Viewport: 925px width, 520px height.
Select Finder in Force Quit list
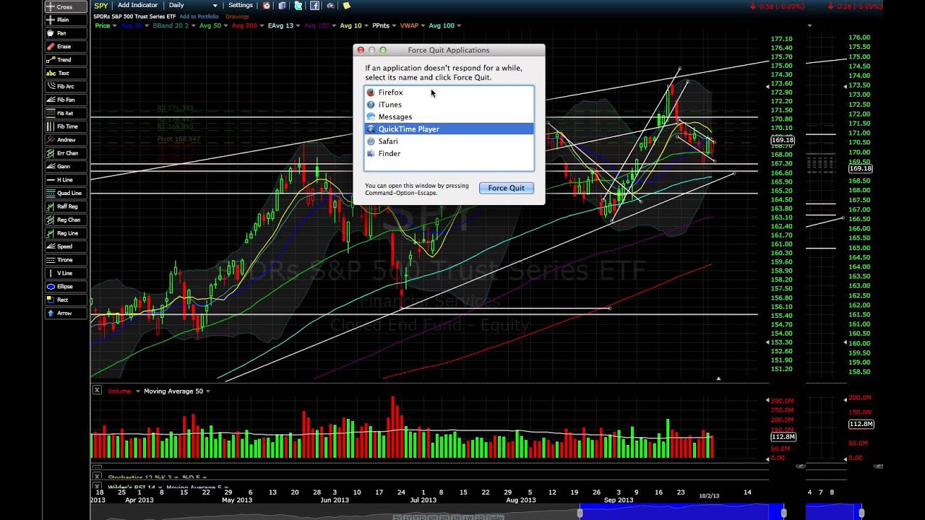point(449,154)
